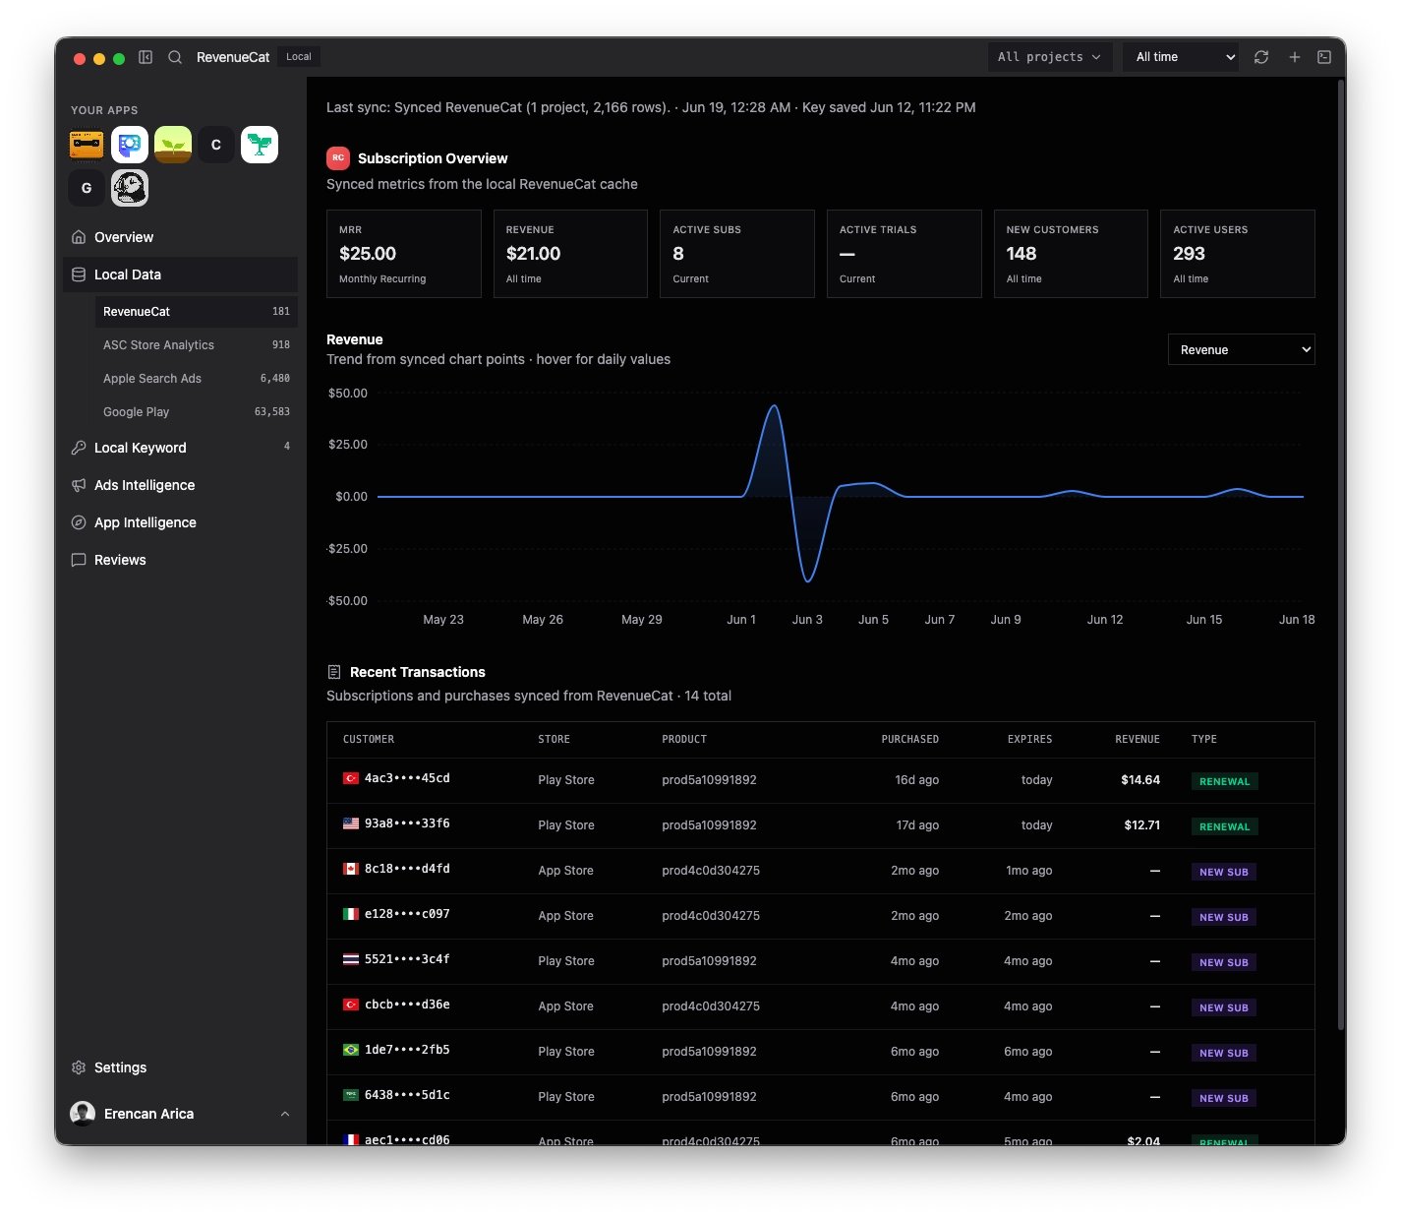Click customer 93a8••••33f6

pyautogui.click(x=407, y=823)
